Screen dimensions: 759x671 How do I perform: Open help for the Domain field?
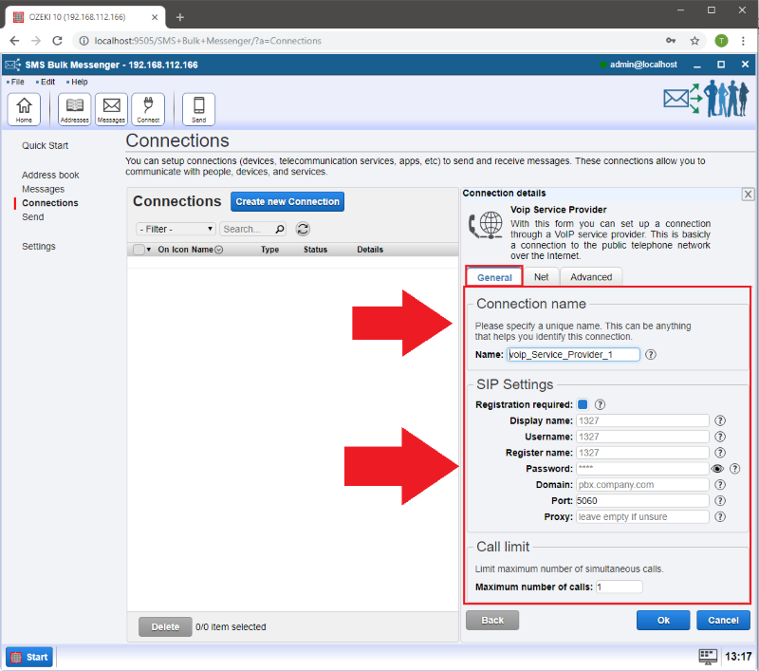point(720,485)
